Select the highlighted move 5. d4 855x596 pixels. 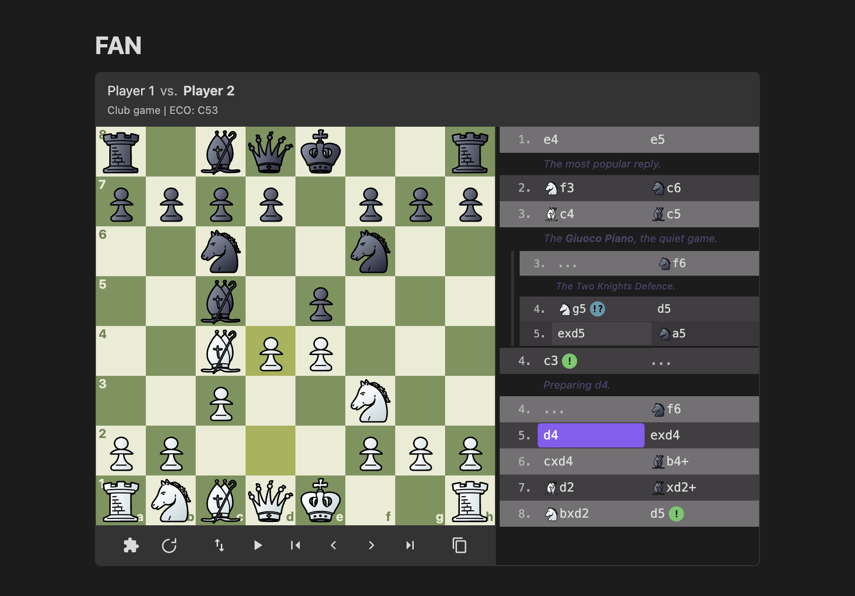click(x=591, y=435)
